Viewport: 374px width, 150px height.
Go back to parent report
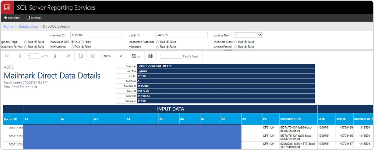93,56
